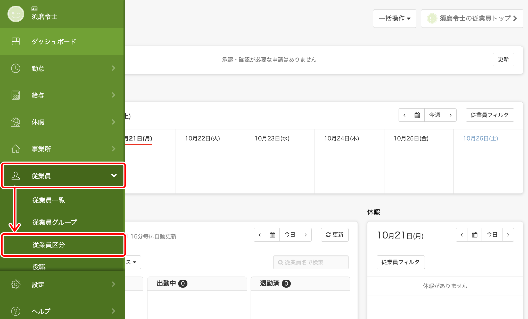Click the house icon beside 事業所
This screenshot has height=319, width=528.
[x=16, y=149]
